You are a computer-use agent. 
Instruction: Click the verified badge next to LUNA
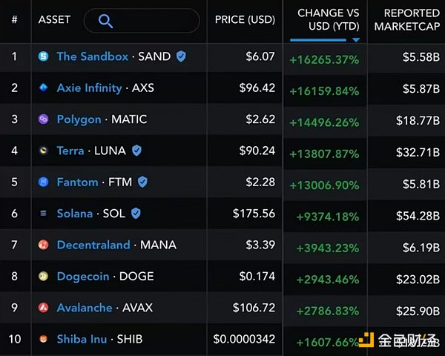click(x=136, y=151)
